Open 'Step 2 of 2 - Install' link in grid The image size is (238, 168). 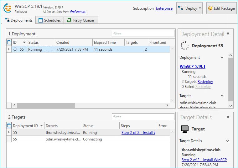(138, 133)
